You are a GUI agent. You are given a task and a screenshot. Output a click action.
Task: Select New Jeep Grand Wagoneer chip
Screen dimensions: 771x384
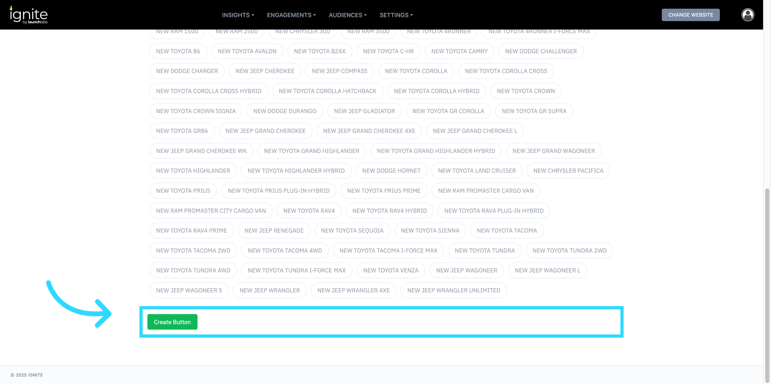tap(553, 151)
